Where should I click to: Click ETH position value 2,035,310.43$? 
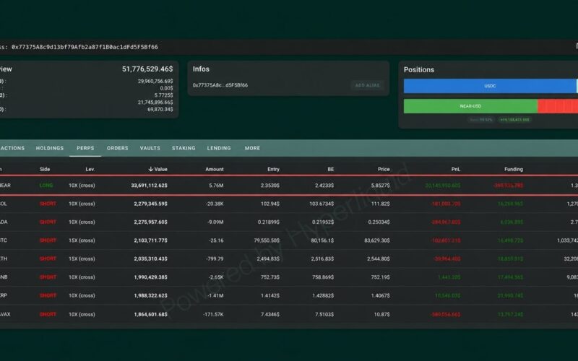point(150,259)
